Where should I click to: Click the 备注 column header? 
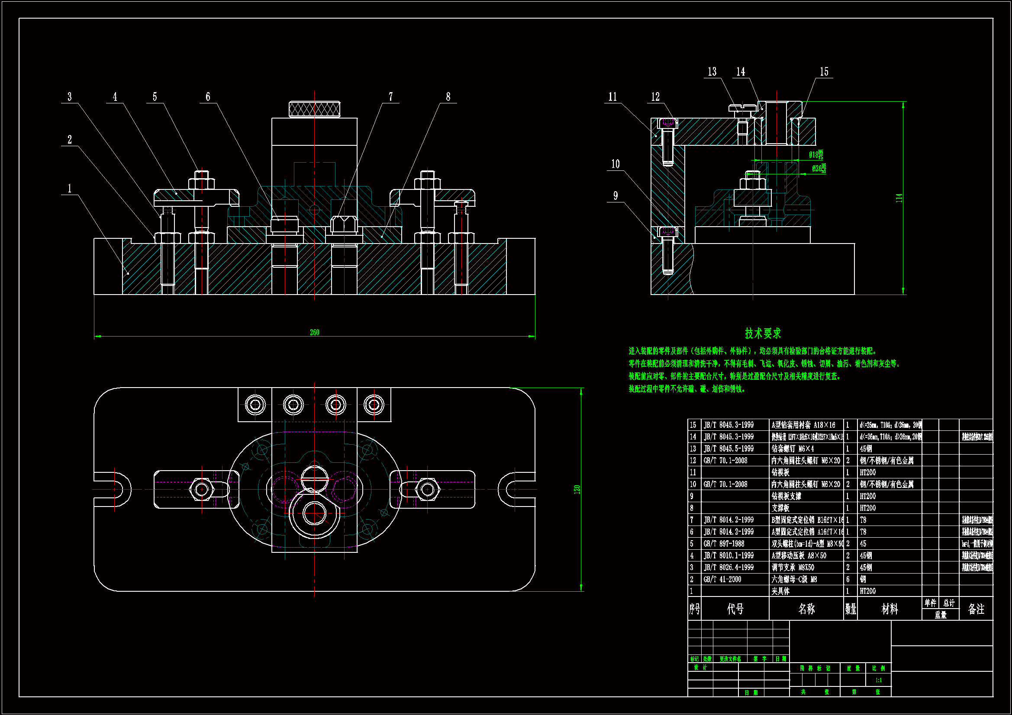click(x=976, y=609)
